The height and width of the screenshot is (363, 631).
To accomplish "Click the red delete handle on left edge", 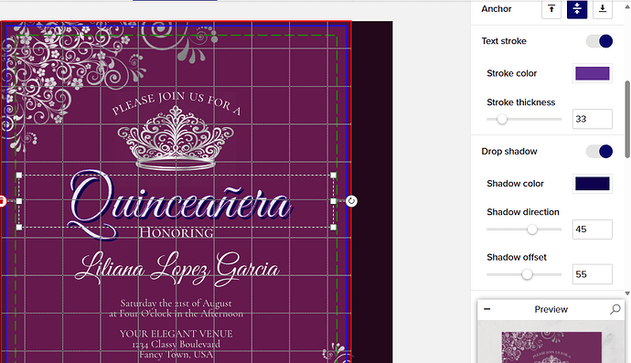I will coord(2,201).
